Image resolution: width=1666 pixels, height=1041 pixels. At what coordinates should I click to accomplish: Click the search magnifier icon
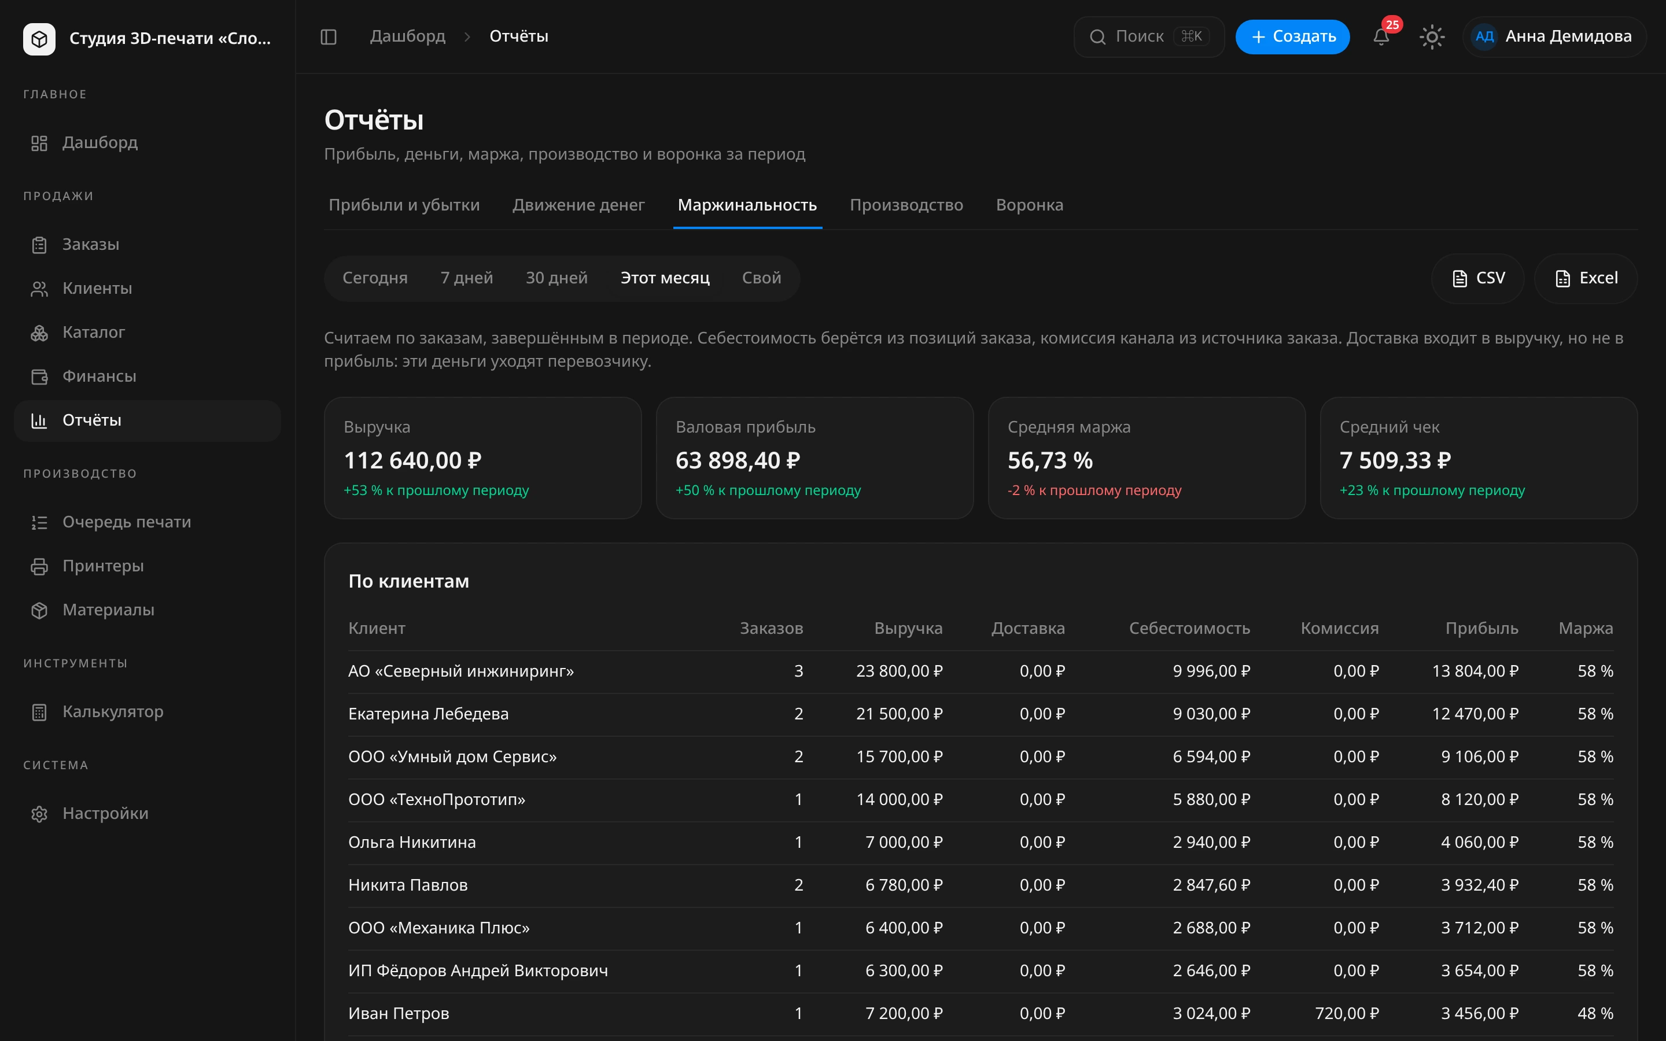pyautogui.click(x=1097, y=36)
